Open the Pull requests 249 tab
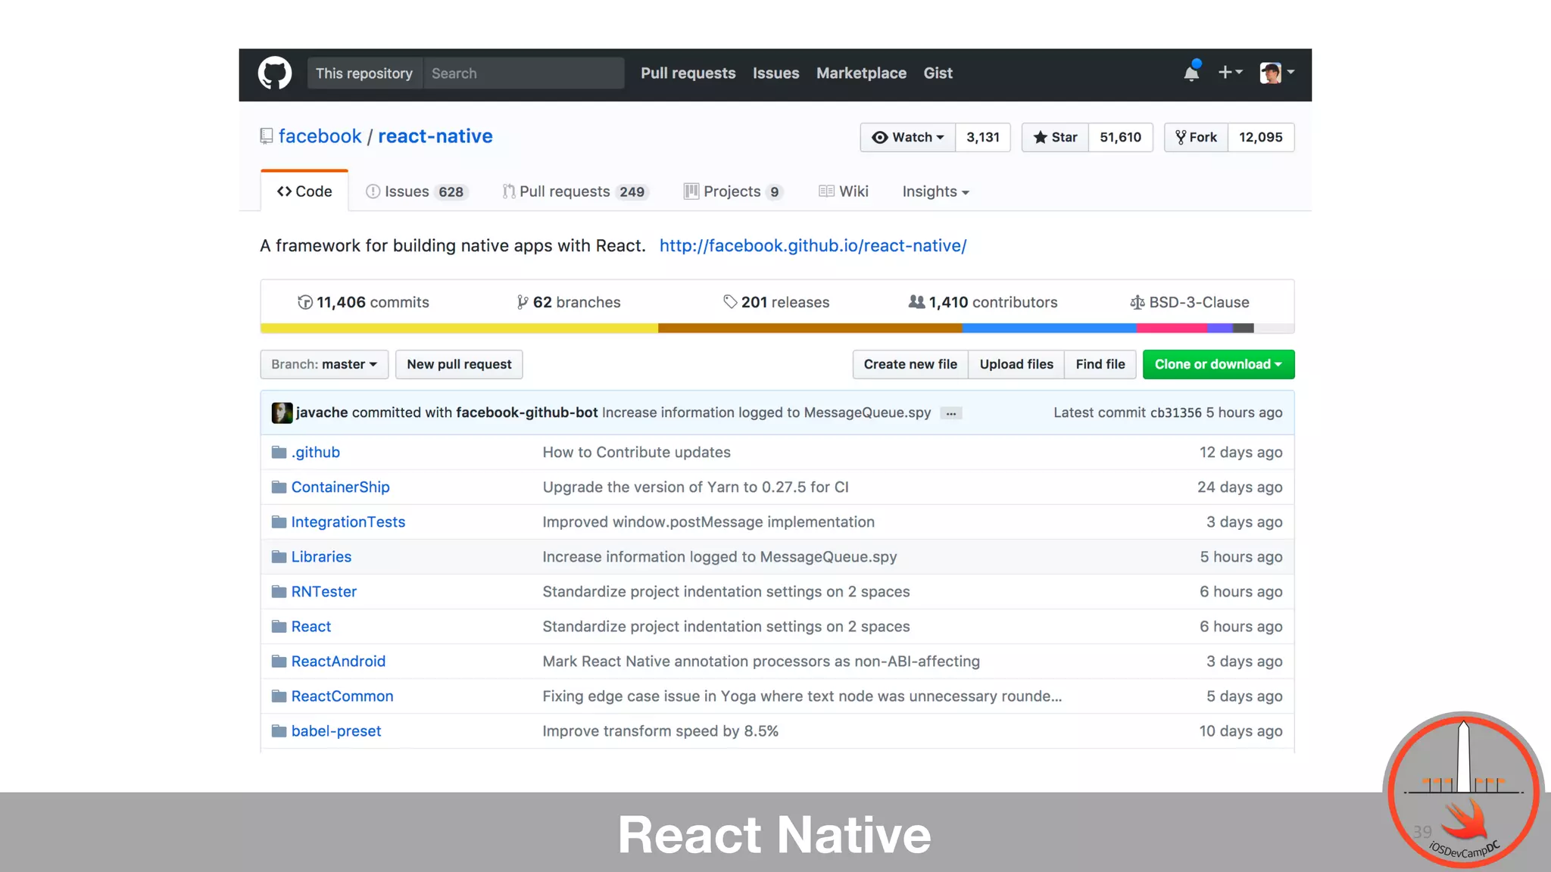Screen dimensions: 1551x872 pos(576,192)
